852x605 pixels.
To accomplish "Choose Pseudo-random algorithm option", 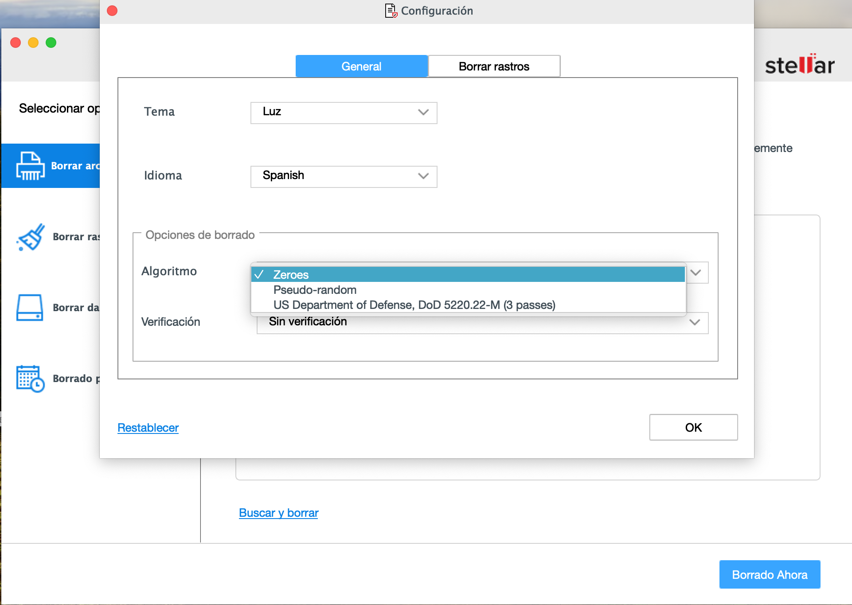I will click(468, 290).
